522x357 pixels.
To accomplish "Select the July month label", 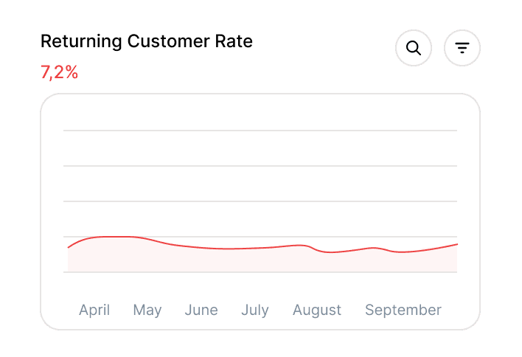I will pos(255,310).
